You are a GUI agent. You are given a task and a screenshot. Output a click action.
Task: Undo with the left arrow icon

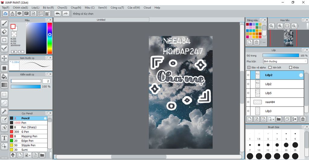pyautogui.click(x=58, y=14)
